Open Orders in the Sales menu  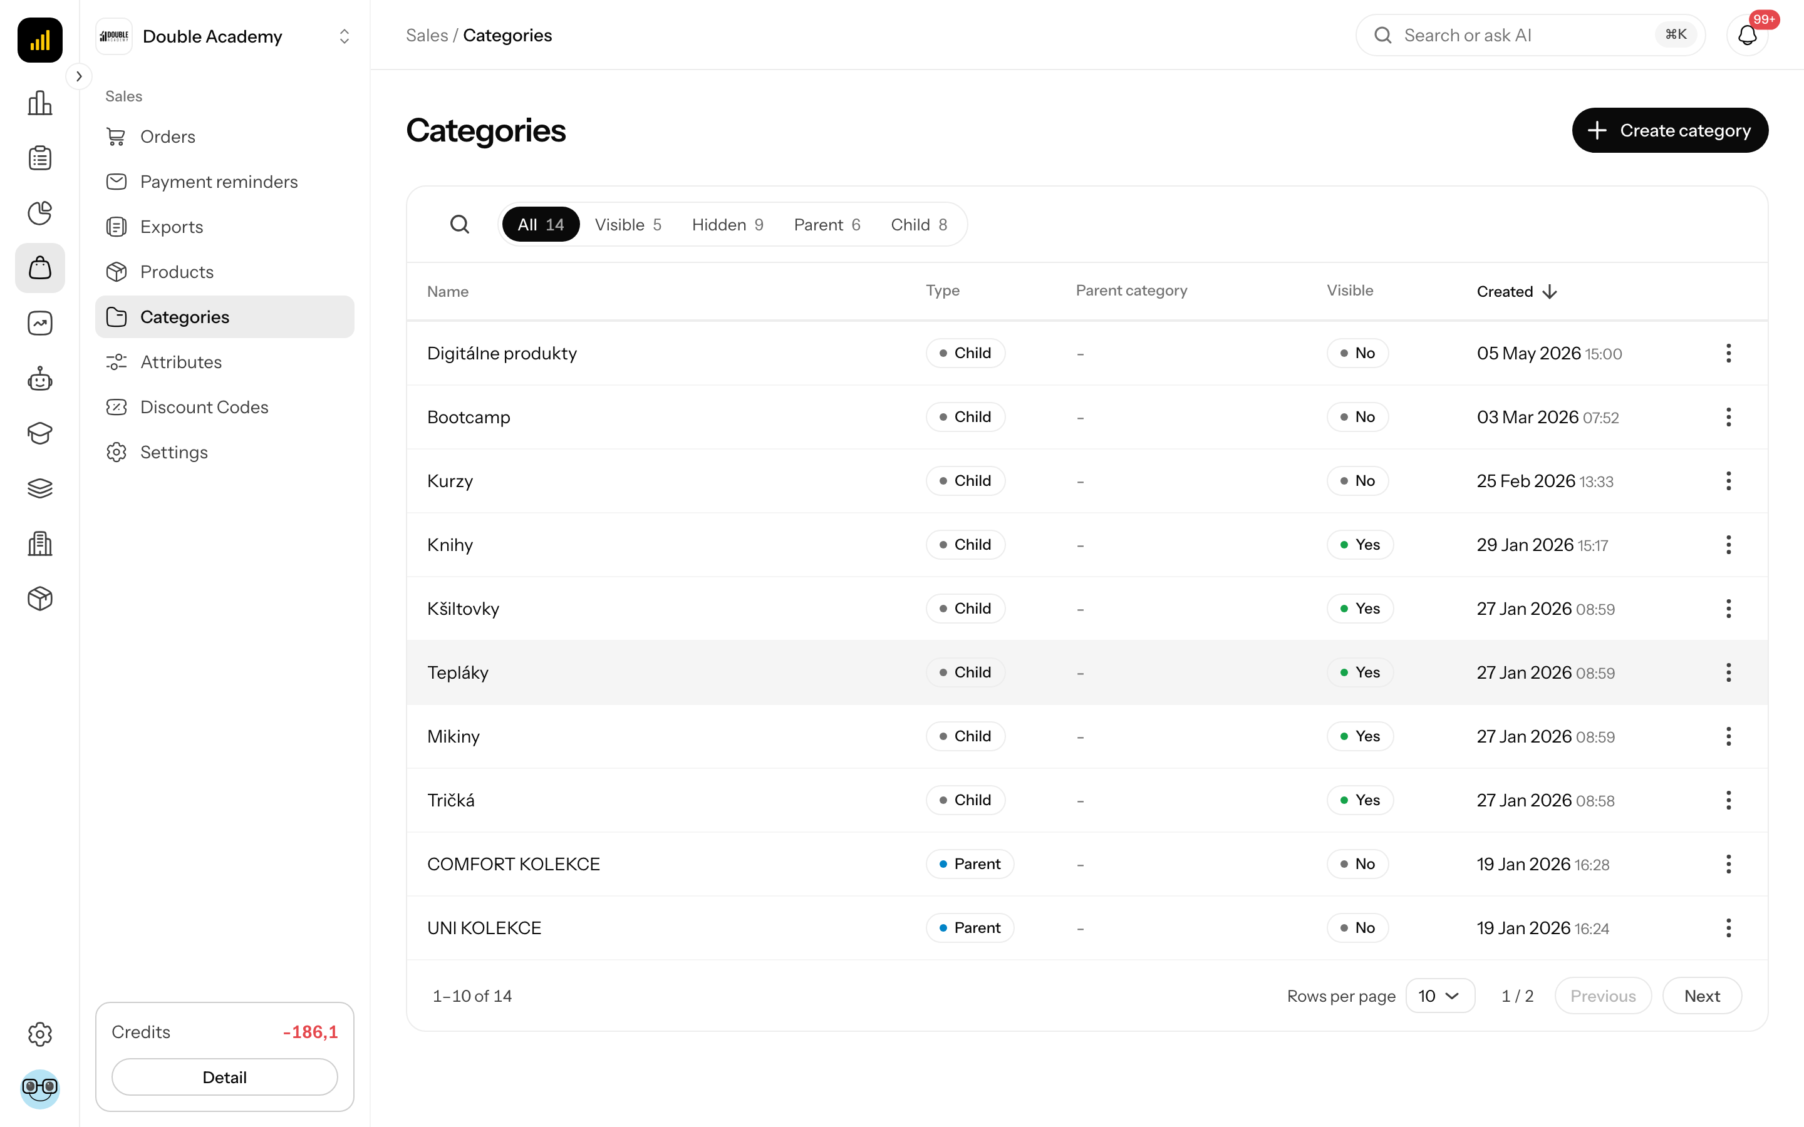pos(224,136)
